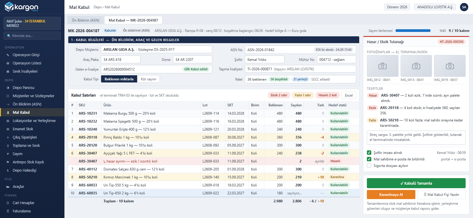The image size is (473, 218).
Task: Click the Kabulü Tamamla button
Action: 416,183
